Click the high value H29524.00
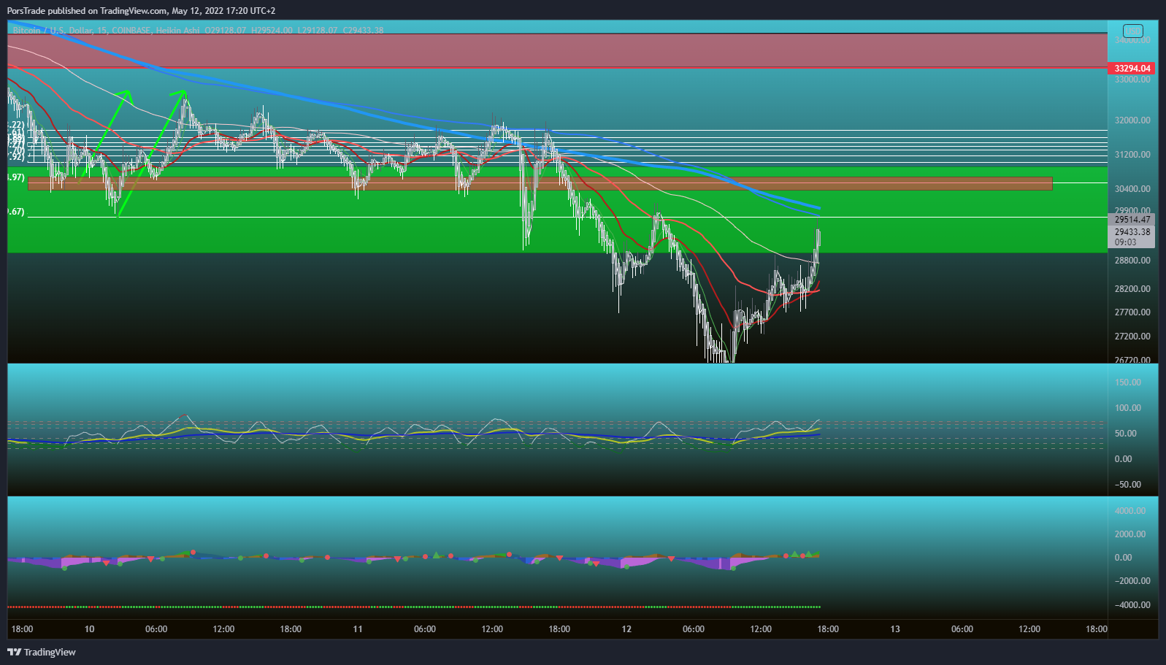Viewport: 1166px width, 665px height. [272, 31]
